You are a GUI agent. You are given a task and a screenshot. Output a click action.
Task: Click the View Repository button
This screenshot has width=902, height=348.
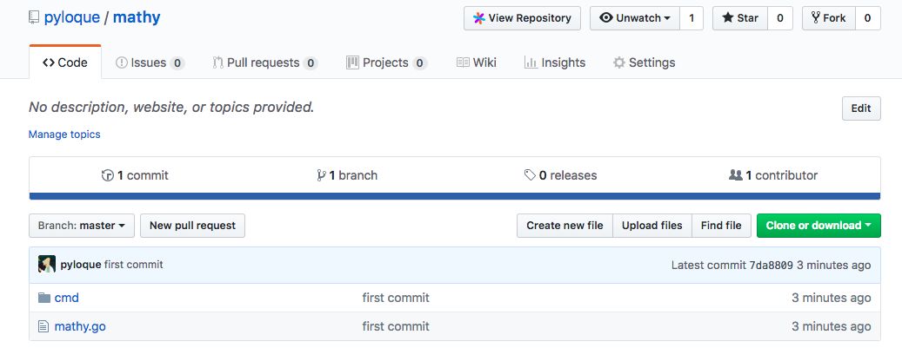point(523,18)
